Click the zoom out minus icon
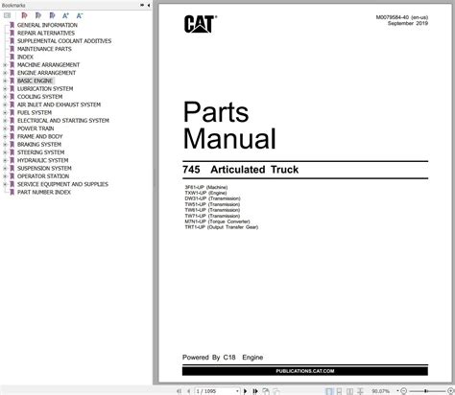 pyautogui.click(x=403, y=391)
